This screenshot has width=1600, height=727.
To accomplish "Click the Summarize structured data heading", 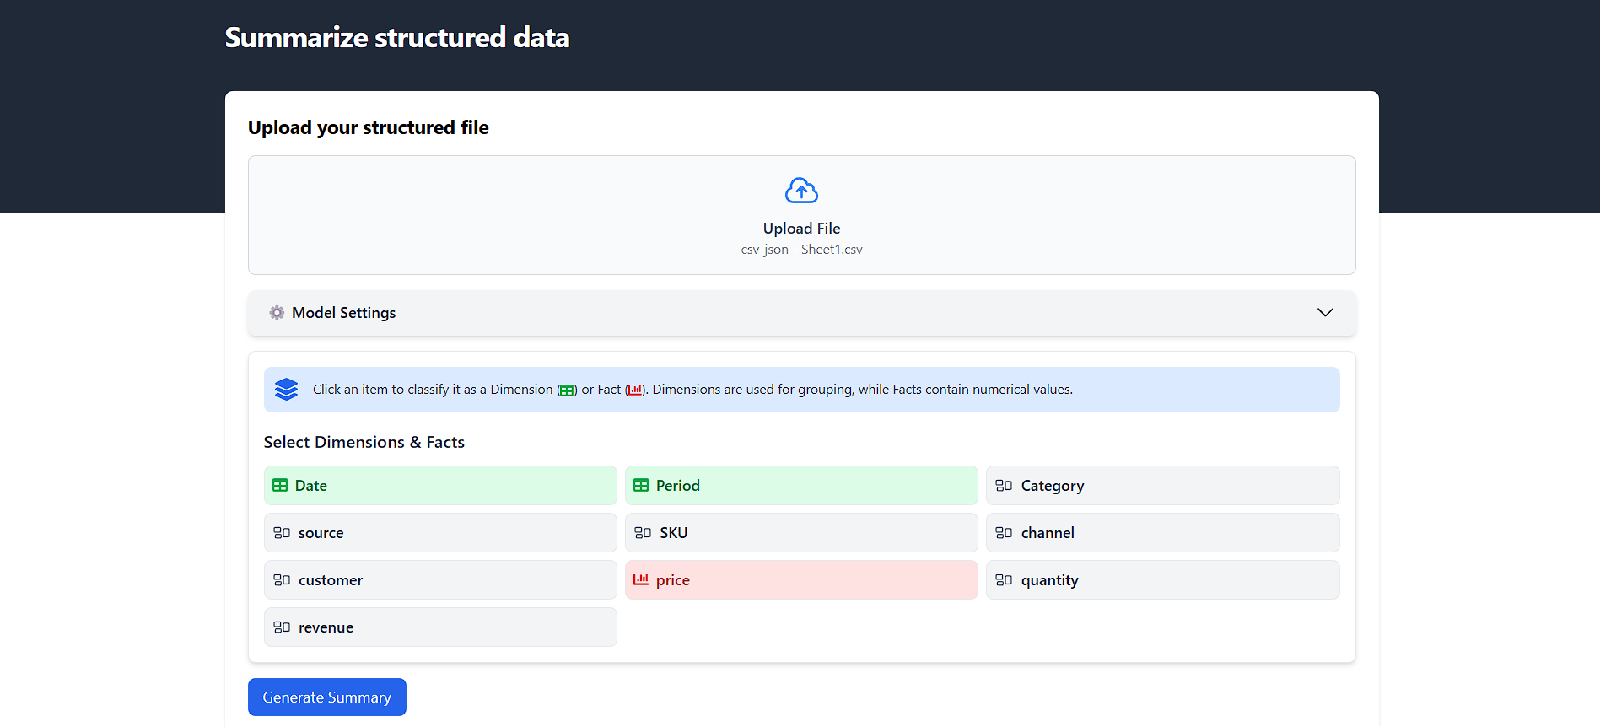I will click(397, 38).
